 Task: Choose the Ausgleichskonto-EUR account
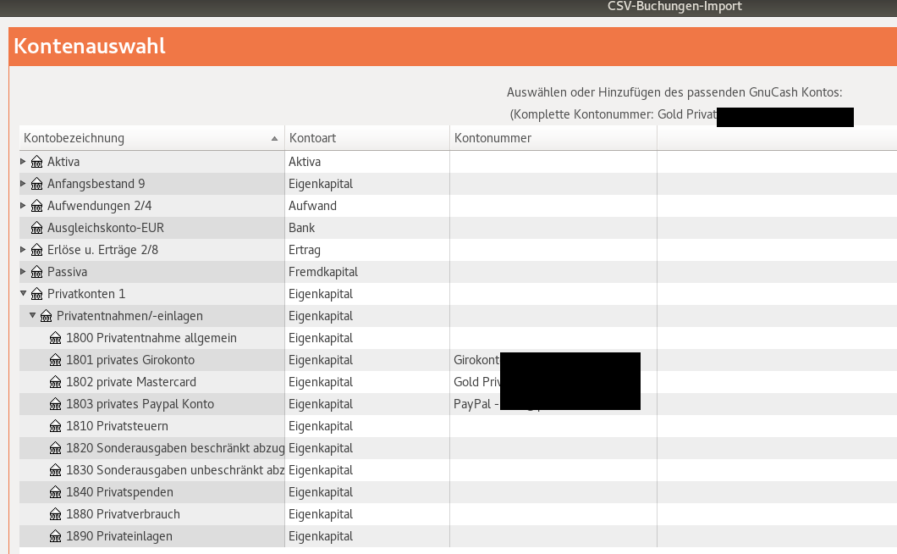pos(458,228)
